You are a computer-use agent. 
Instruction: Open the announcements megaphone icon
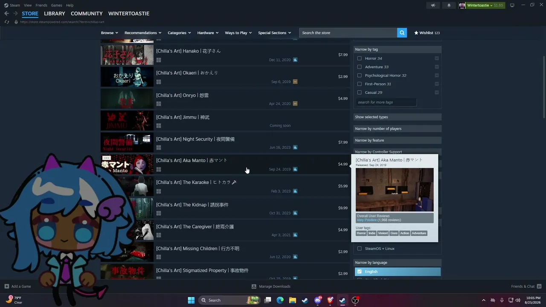433,6
